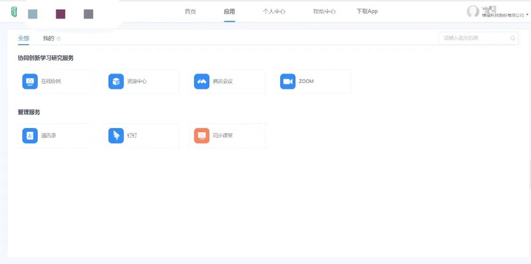The height and width of the screenshot is (264, 531).
Task: Select the gray color square
Action: pos(88,14)
